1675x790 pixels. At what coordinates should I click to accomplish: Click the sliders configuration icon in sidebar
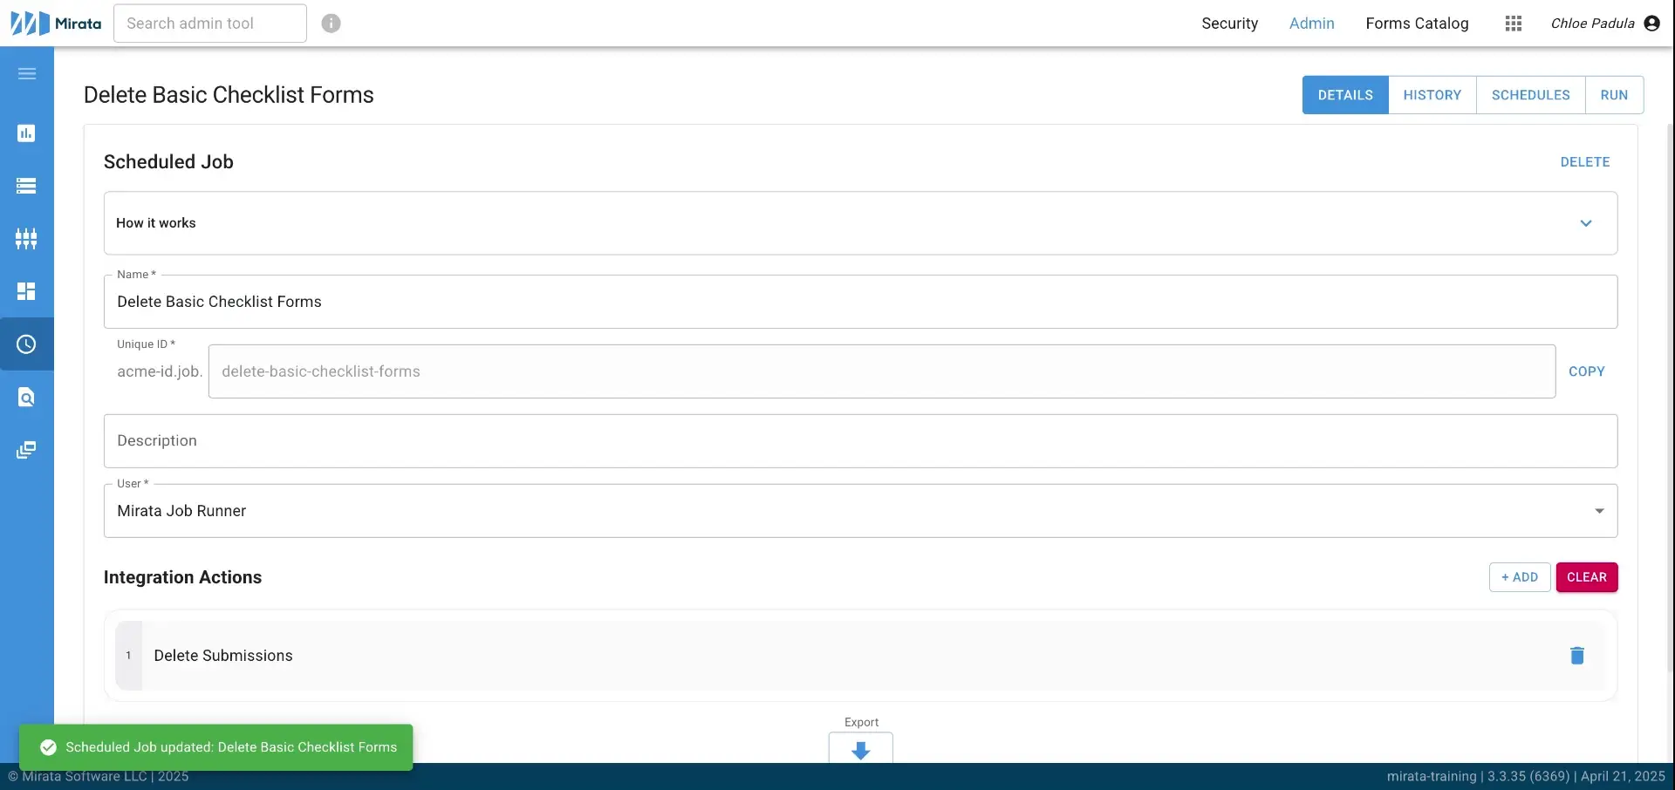coord(27,238)
